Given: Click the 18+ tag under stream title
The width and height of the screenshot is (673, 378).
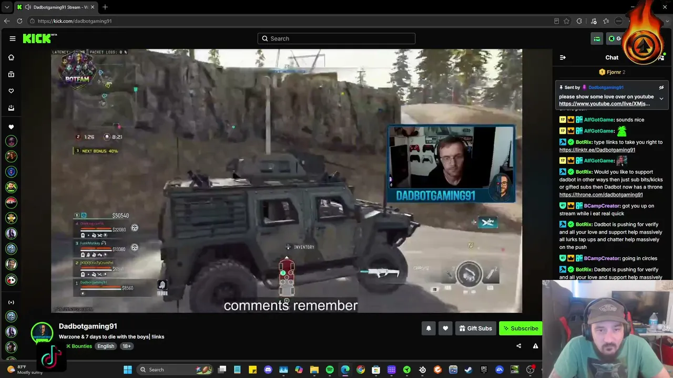Looking at the screenshot, I should [x=127, y=346].
